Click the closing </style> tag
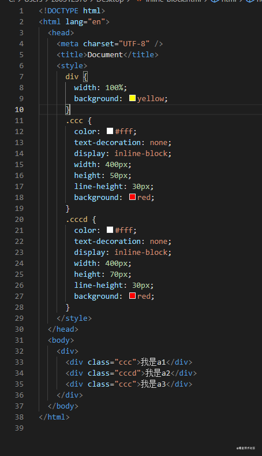 coord(74,318)
